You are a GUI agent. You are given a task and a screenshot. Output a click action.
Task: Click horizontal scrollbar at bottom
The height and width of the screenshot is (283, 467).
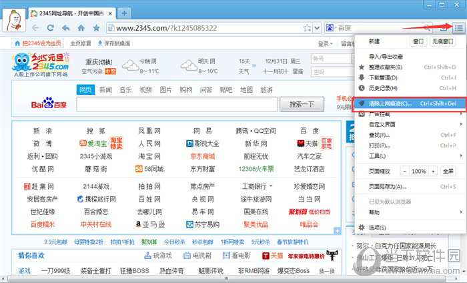point(226,279)
